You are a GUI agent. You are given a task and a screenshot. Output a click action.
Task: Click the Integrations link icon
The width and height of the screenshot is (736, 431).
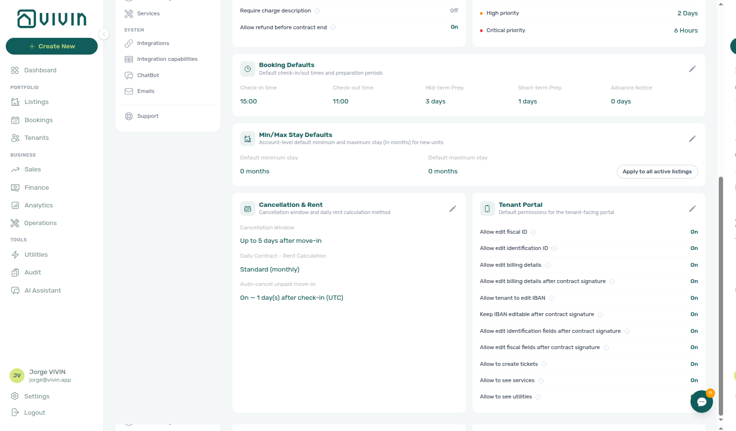[129, 43]
